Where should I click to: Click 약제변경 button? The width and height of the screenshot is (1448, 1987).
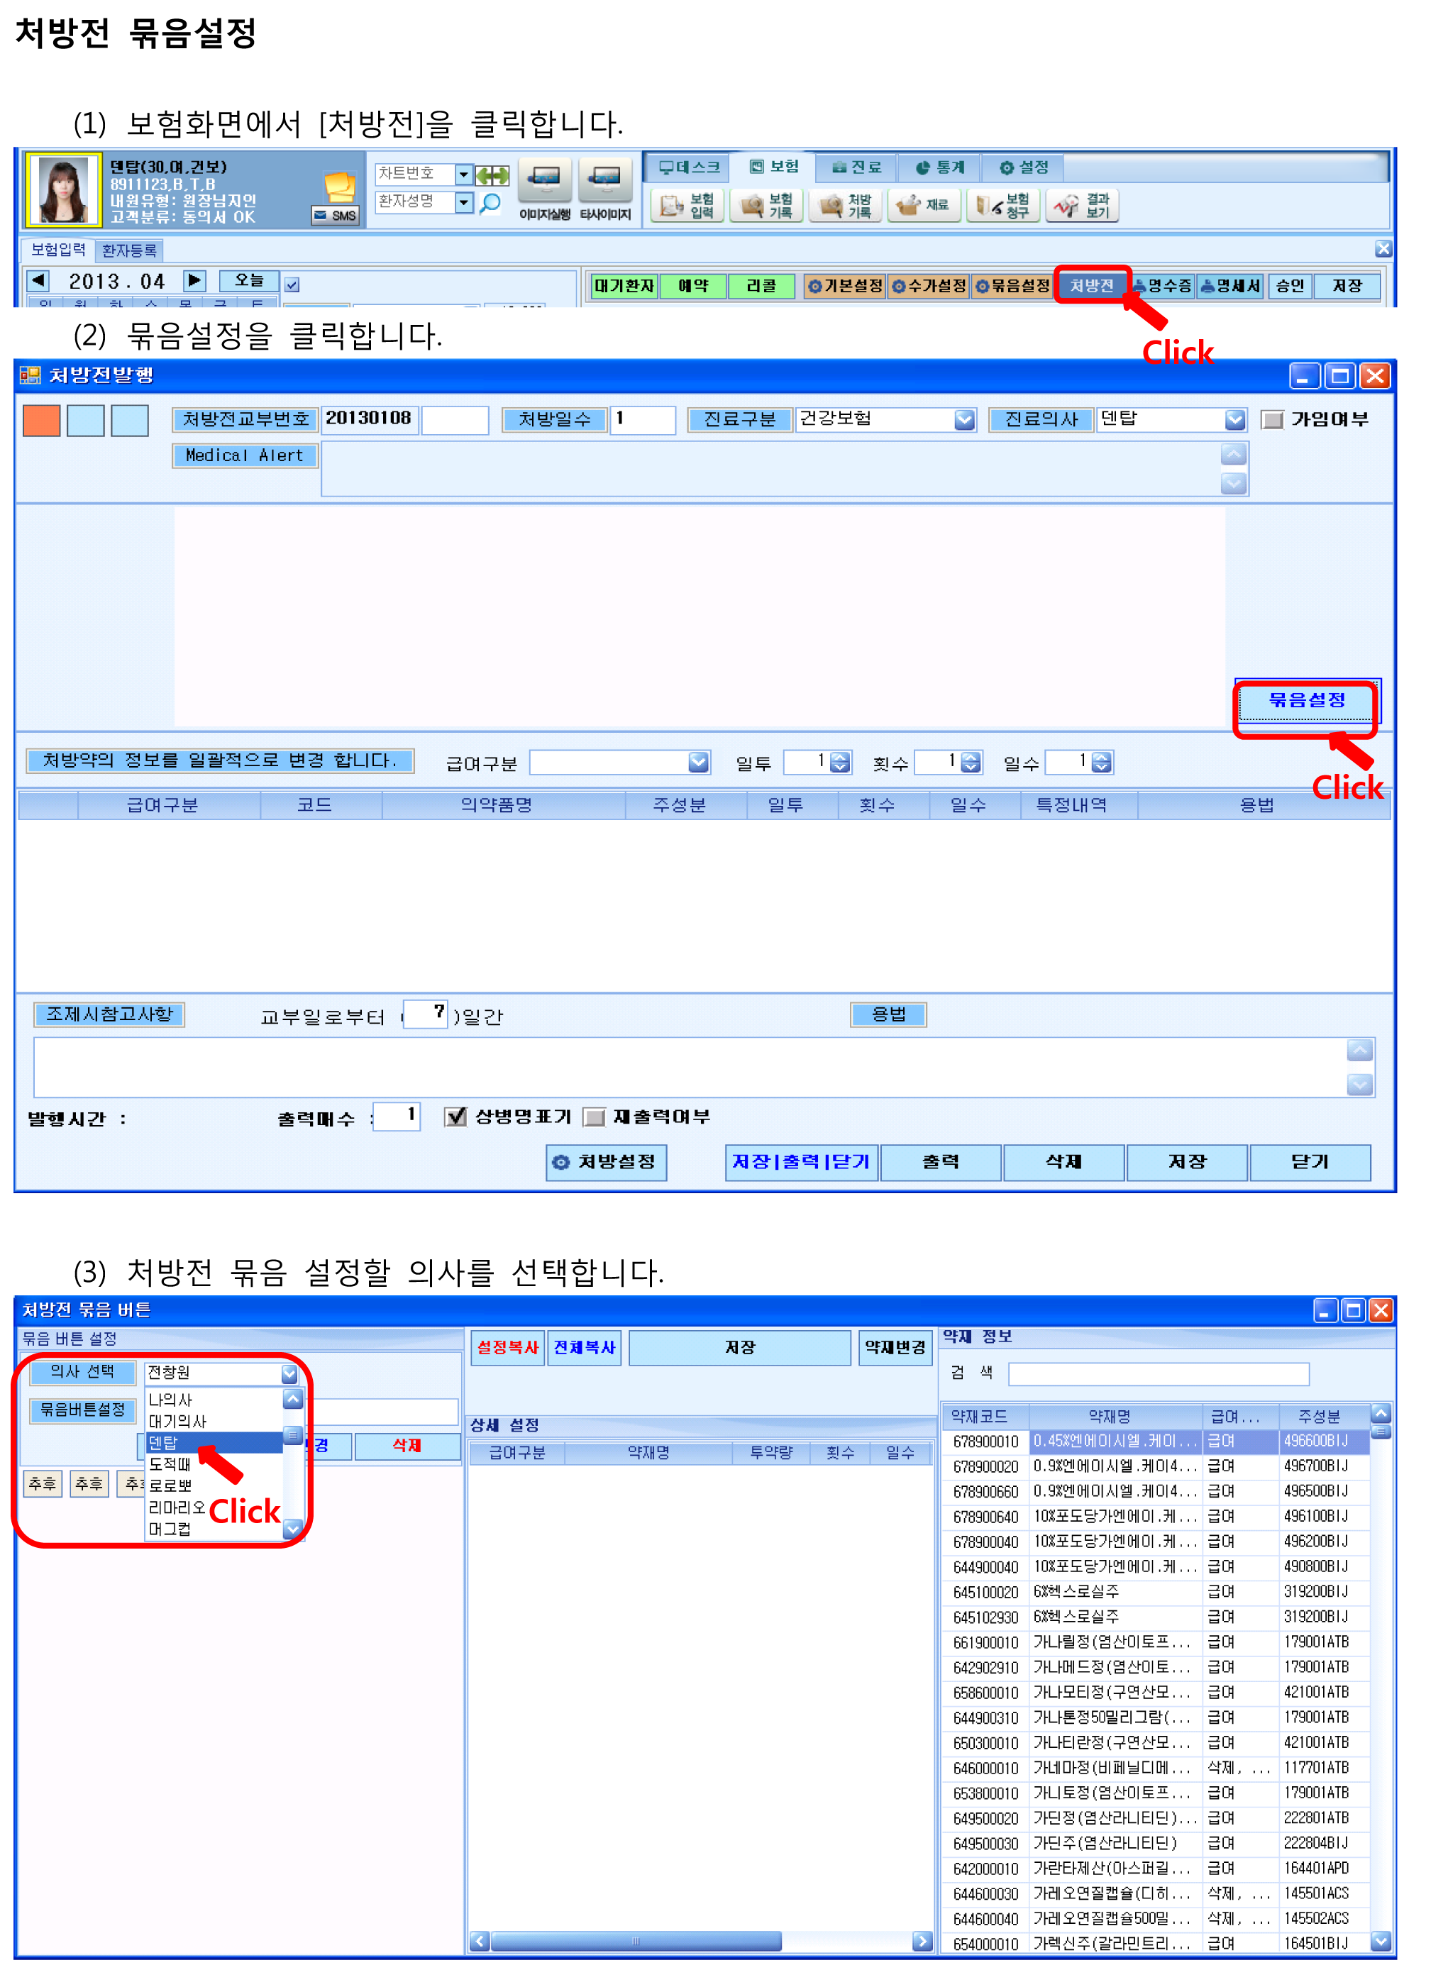click(x=895, y=1347)
